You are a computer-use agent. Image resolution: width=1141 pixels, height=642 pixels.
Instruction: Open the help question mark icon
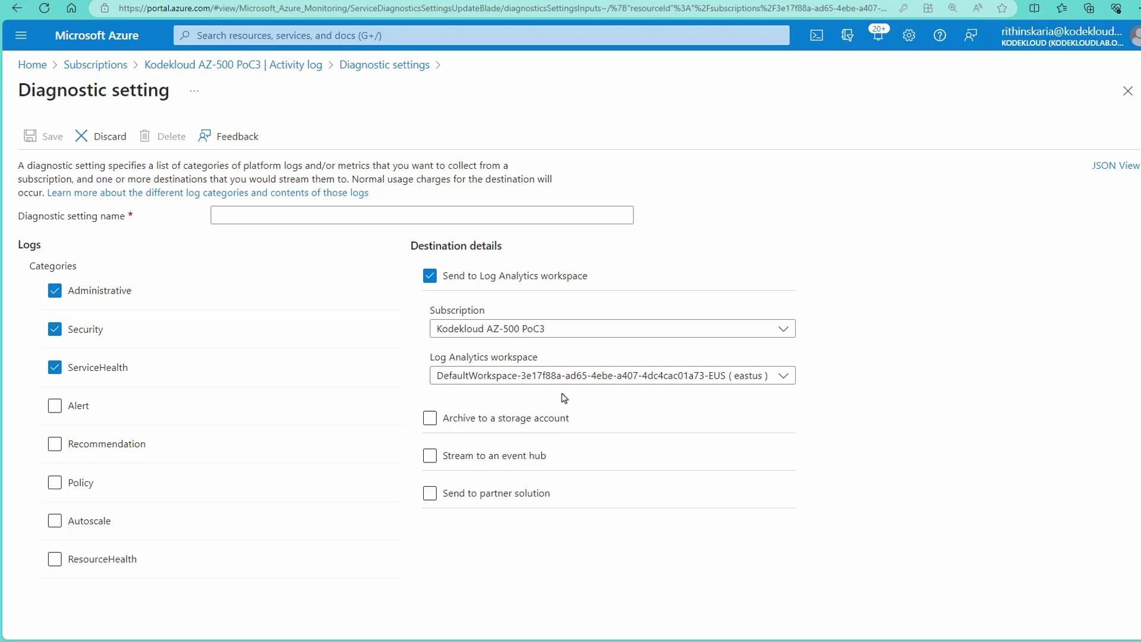940,36
